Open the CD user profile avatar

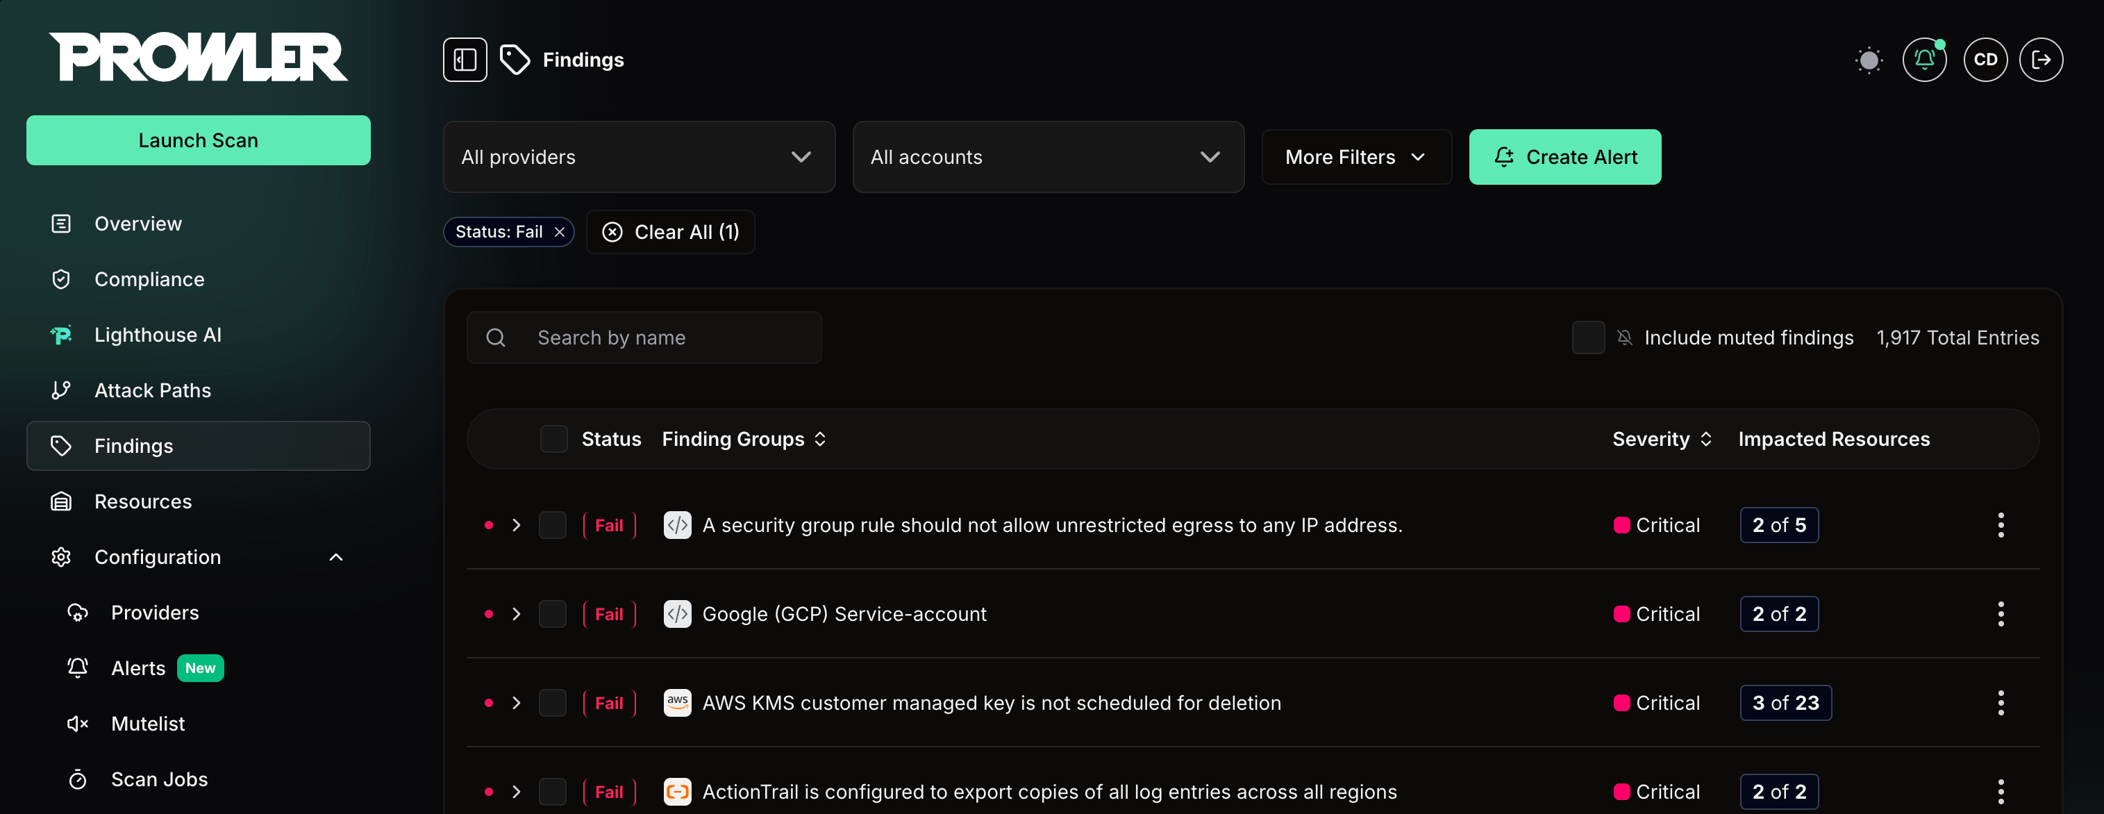coord(1985,60)
